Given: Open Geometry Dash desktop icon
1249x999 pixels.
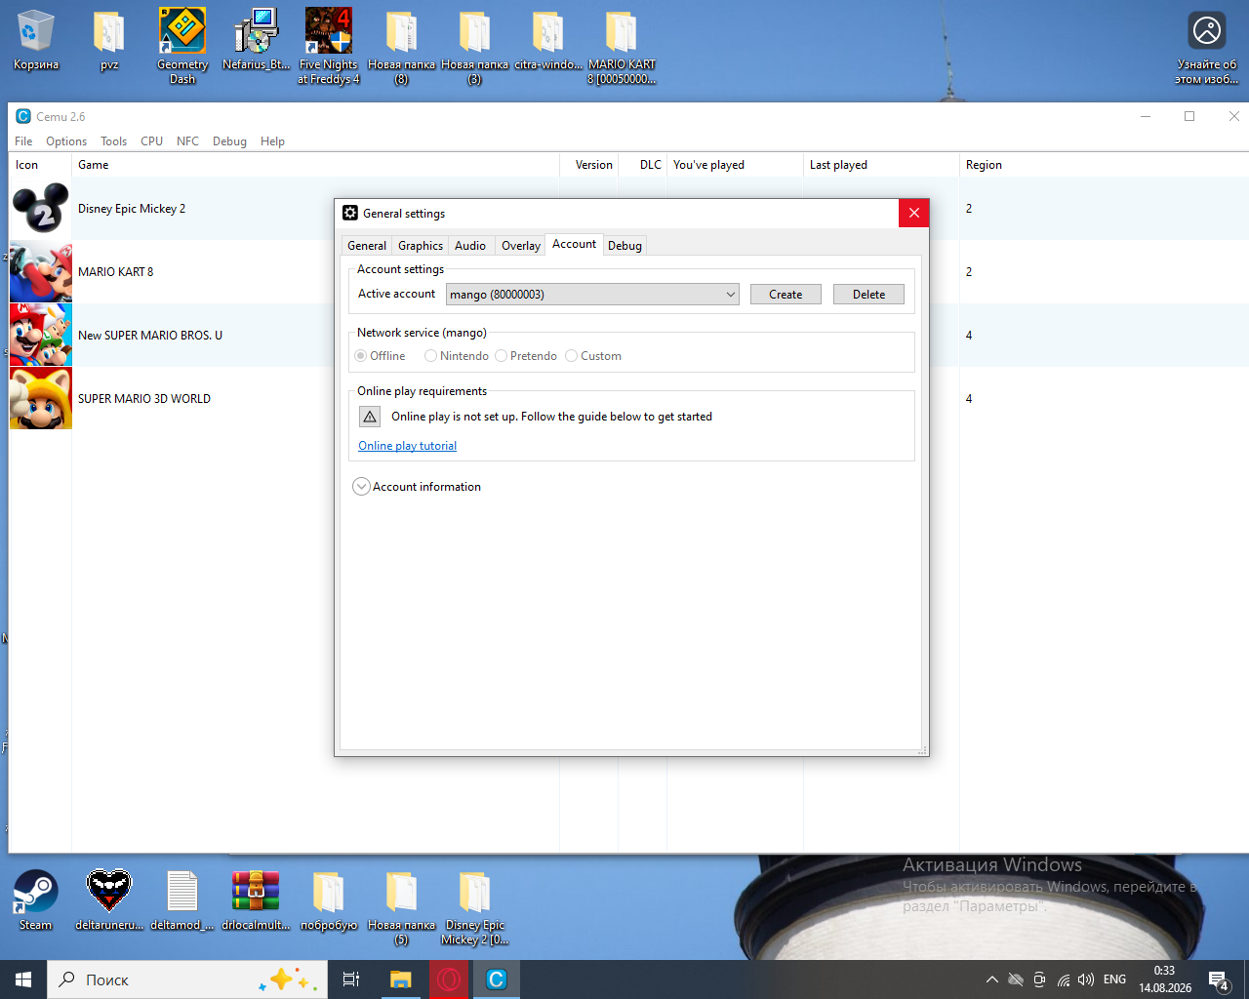Looking at the screenshot, I should tap(182, 46).
